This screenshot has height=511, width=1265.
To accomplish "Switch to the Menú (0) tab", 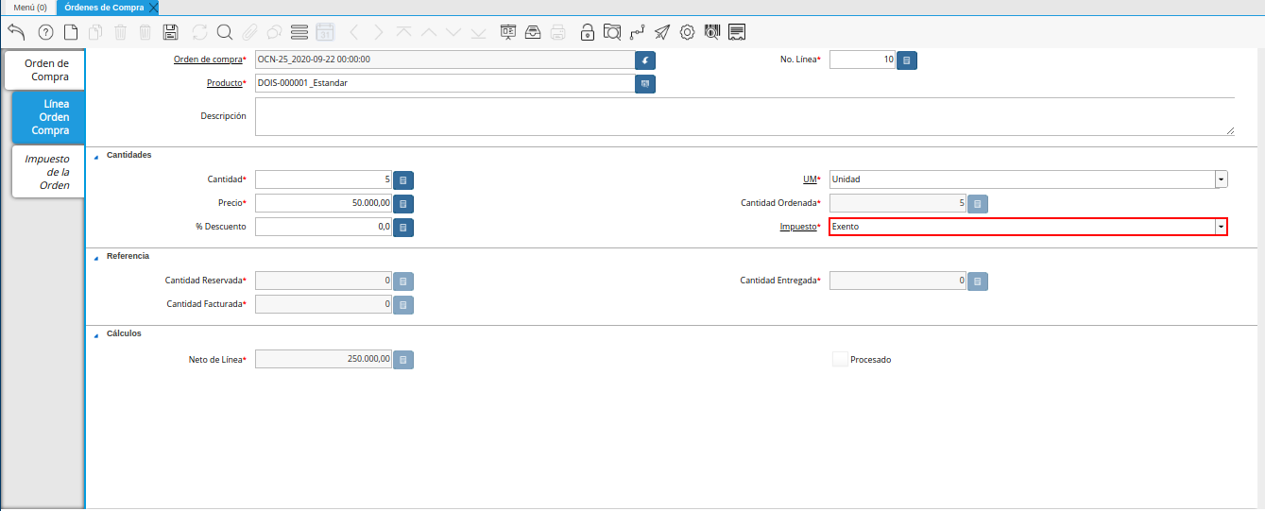I will [x=30, y=7].
